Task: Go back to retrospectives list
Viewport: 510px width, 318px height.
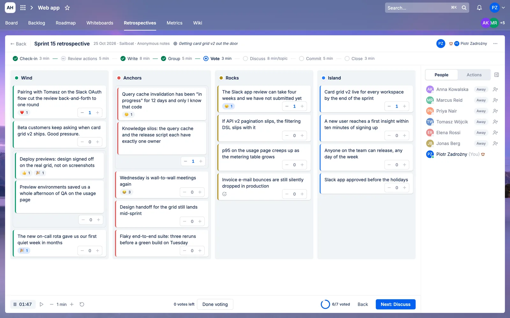Action: [18, 44]
